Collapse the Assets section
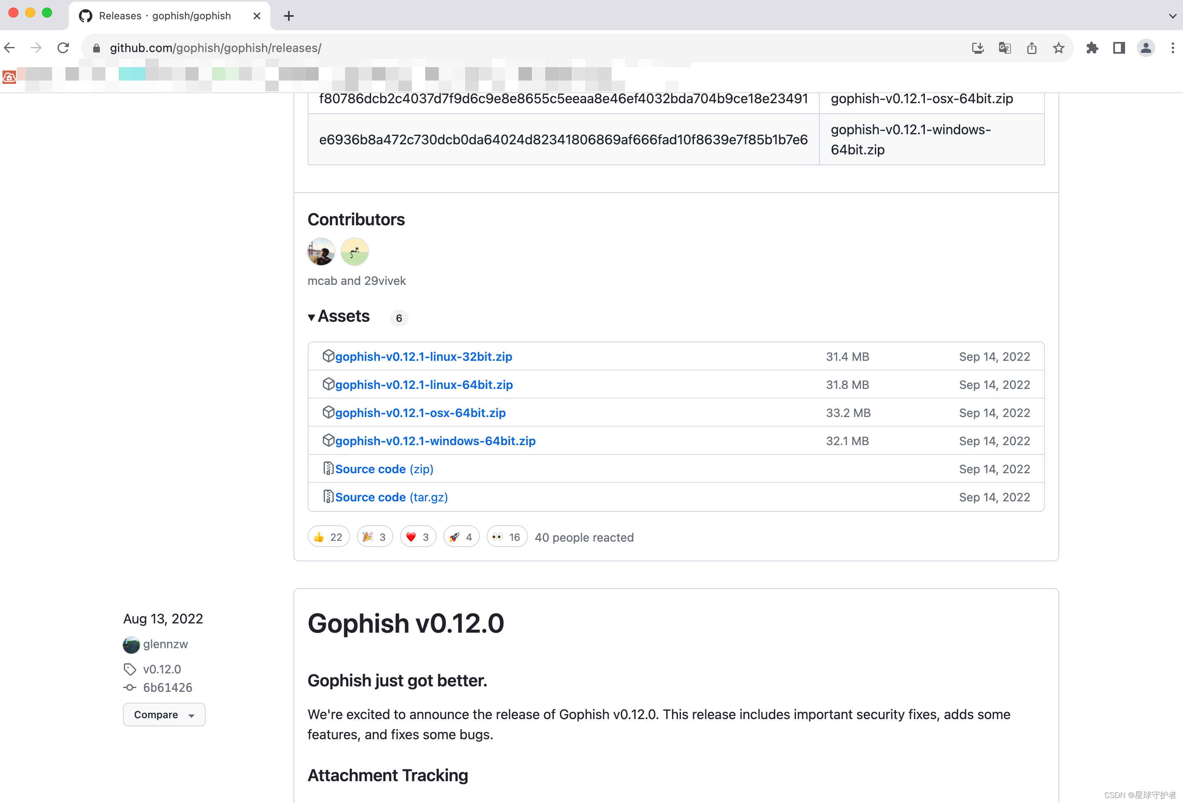The image size is (1183, 803). [x=339, y=316]
